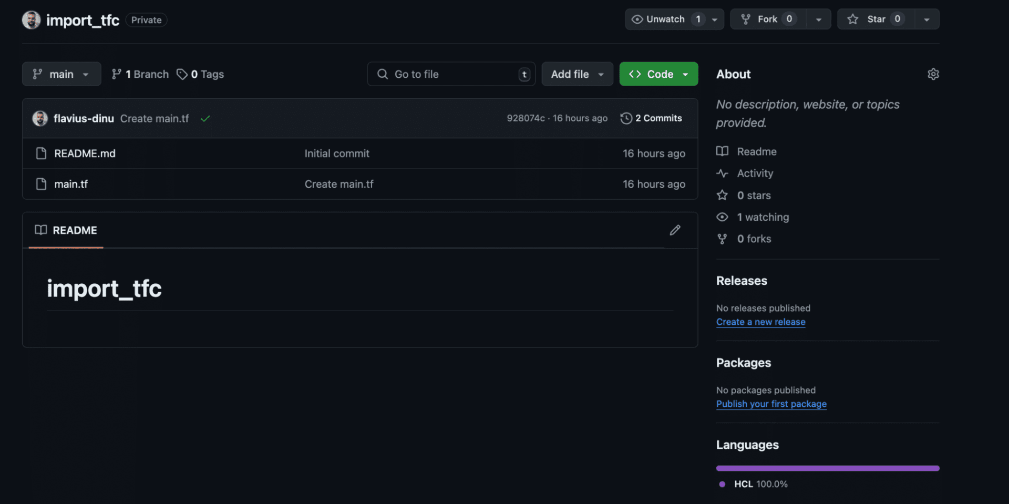Click the watching eye icon in sidebar
The height and width of the screenshot is (504, 1009).
(722, 217)
